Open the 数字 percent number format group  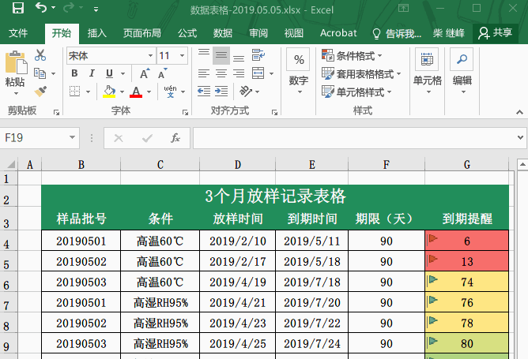click(x=298, y=71)
